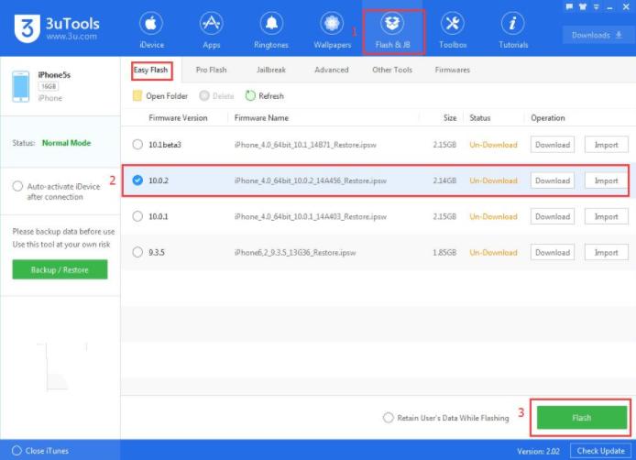Open Folder toolbar item
This screenshot has height=460, width=636.
pos(160,95)
